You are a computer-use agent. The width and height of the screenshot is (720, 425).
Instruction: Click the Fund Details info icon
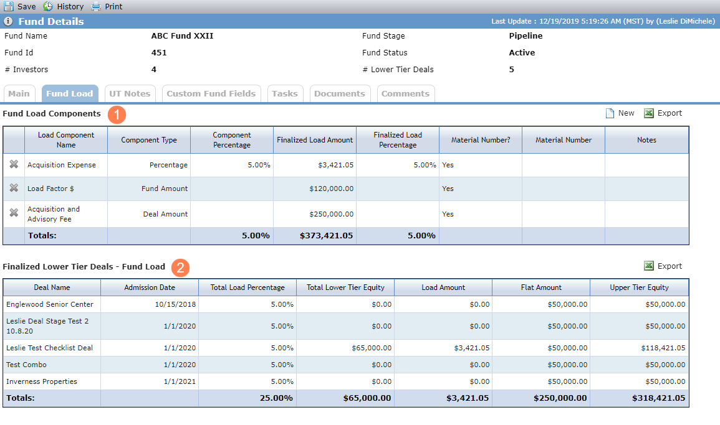click(x=8, y=21)
